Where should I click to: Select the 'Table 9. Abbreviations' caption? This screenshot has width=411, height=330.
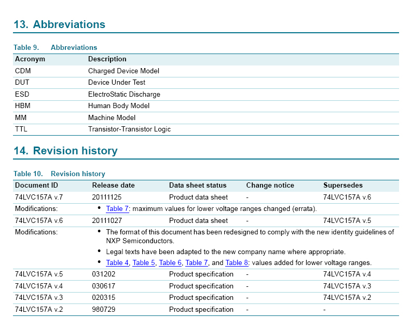coord(56,47)
